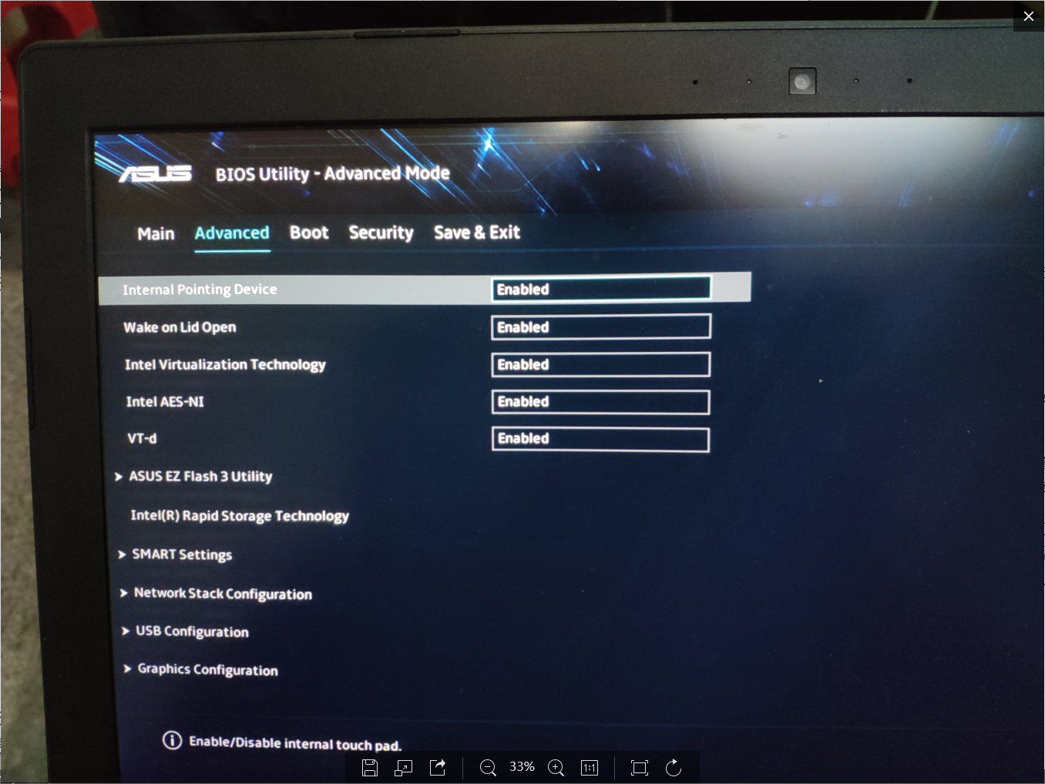
Task: Open the Security tab
Action: [x=381, y=233]
